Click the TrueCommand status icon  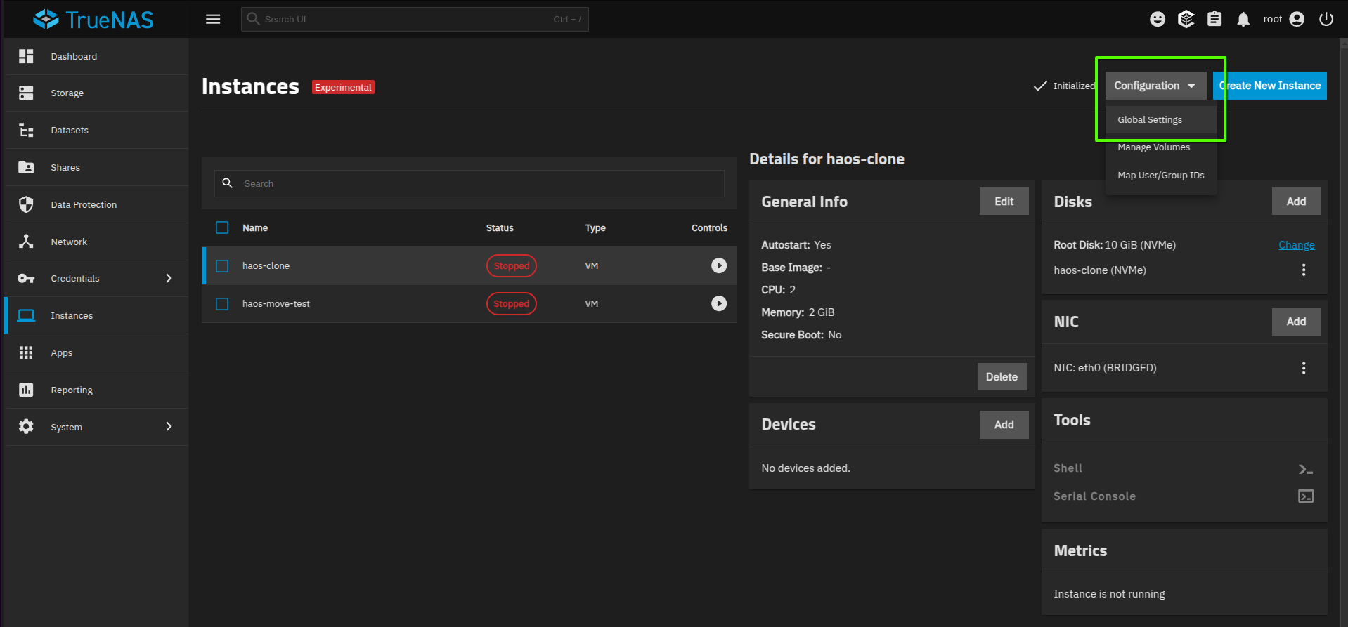(1186, 19)
